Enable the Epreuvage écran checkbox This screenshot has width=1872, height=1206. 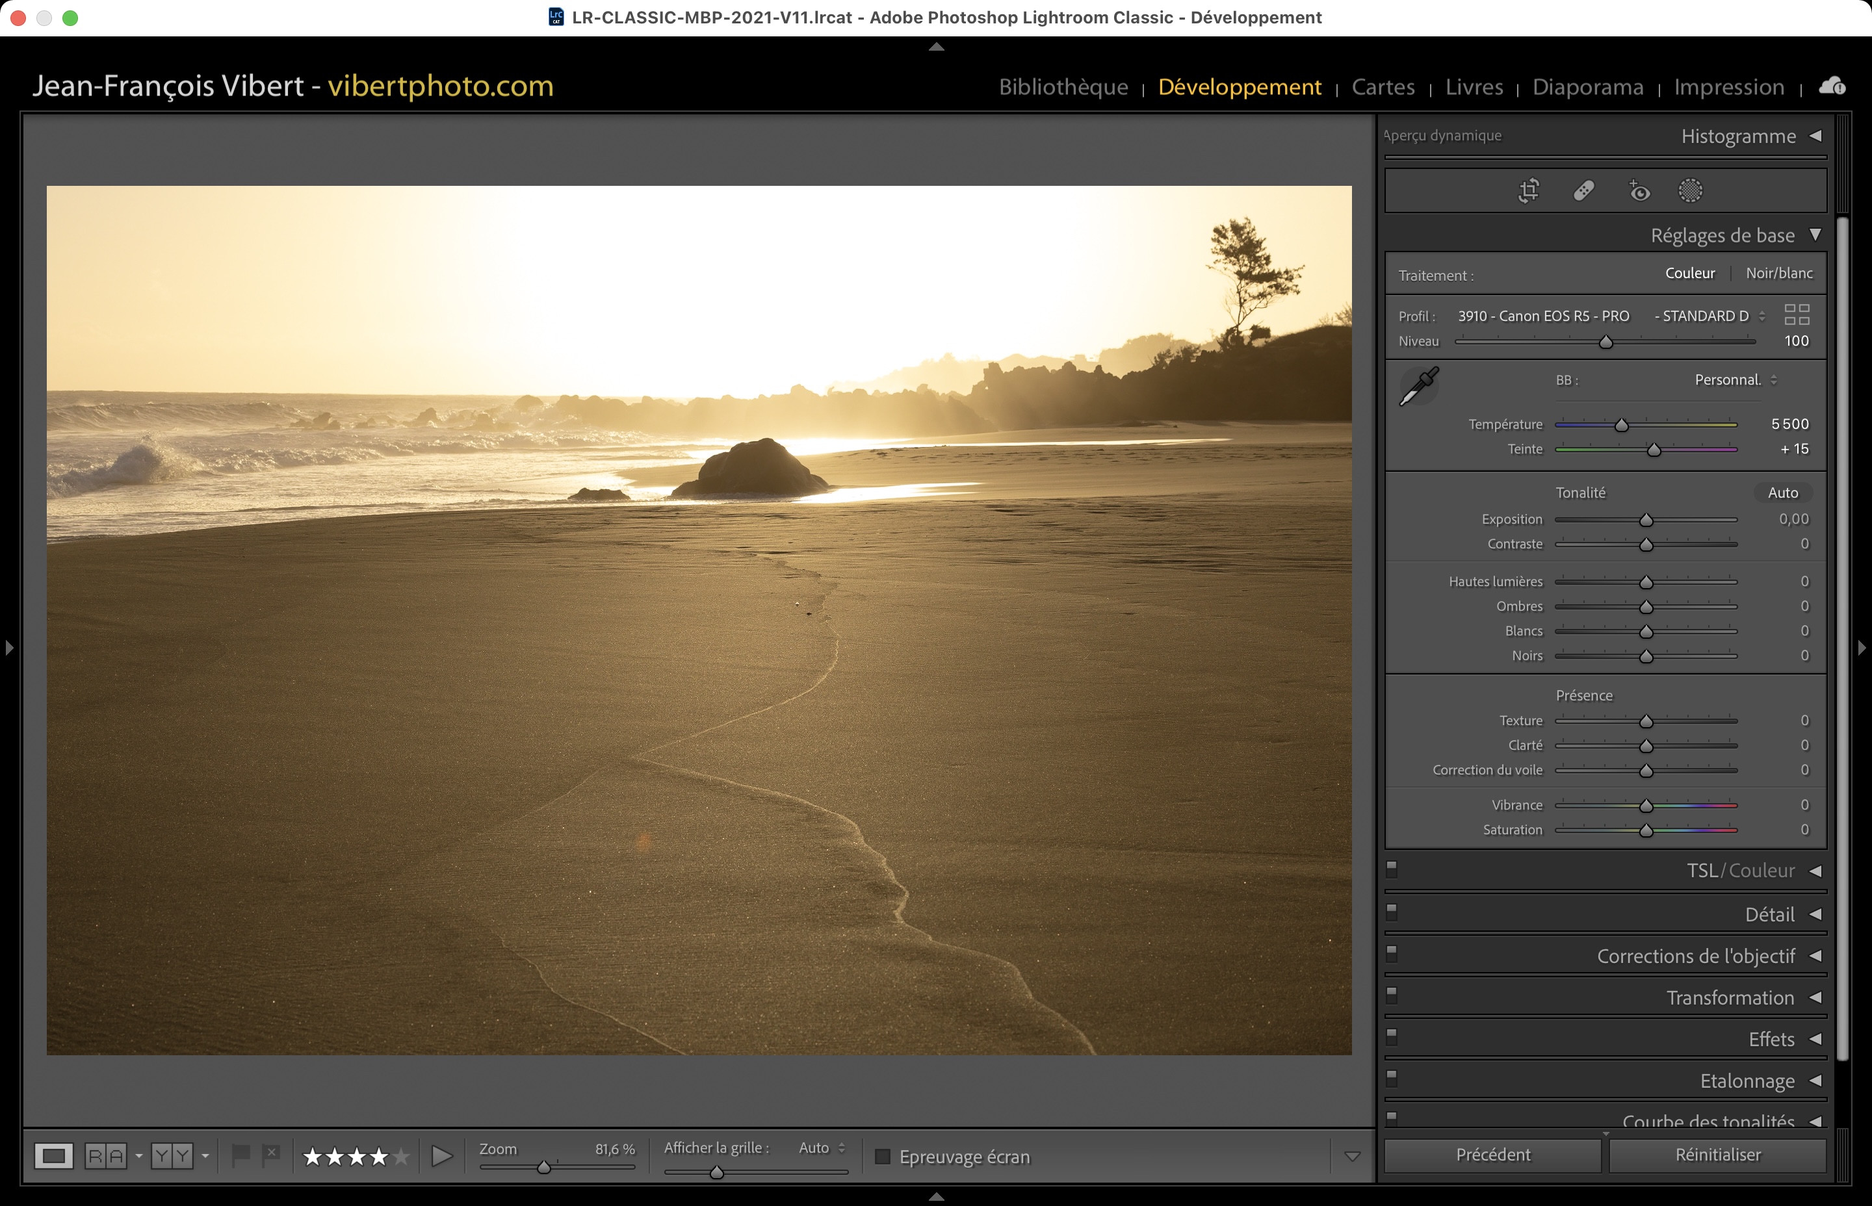click(882, 1157)
